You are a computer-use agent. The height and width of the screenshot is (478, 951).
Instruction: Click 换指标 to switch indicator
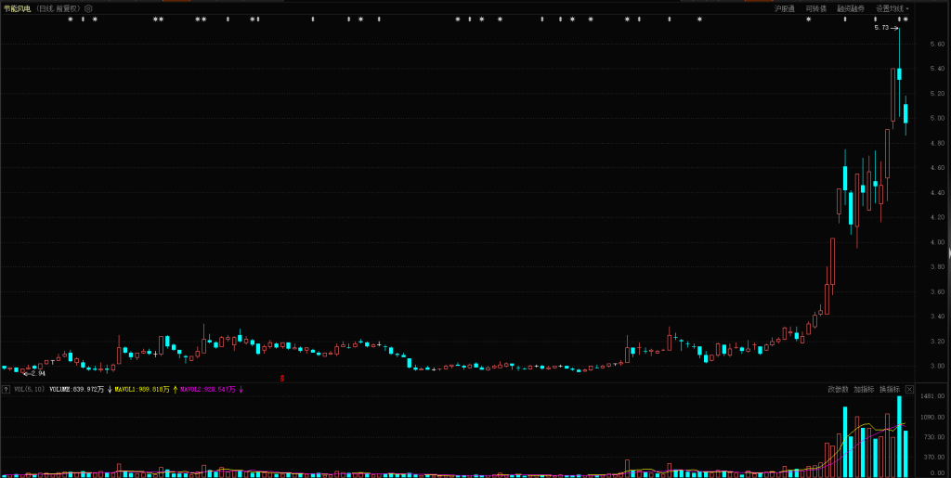[x=890, y=389]
